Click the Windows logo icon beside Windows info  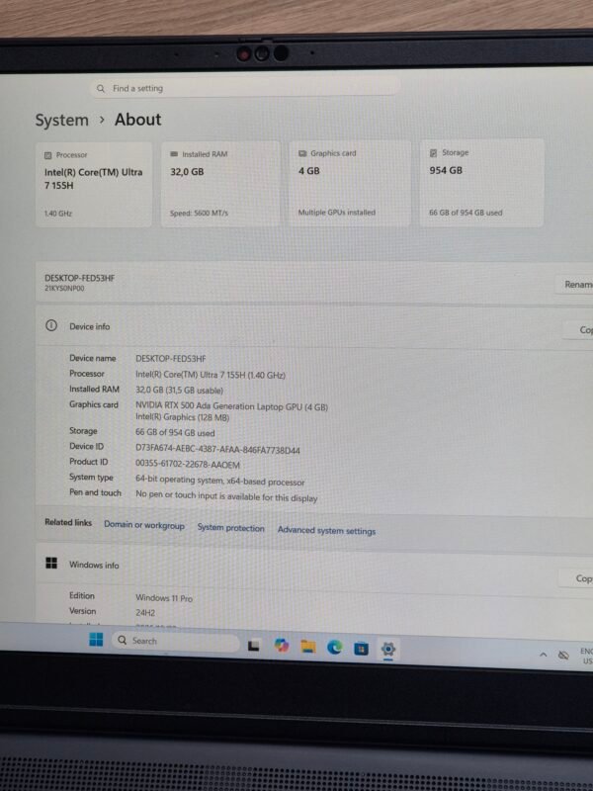51,563
